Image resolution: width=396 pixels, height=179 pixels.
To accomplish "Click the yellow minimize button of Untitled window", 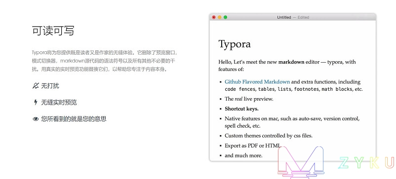I will [x=219, y=17].
